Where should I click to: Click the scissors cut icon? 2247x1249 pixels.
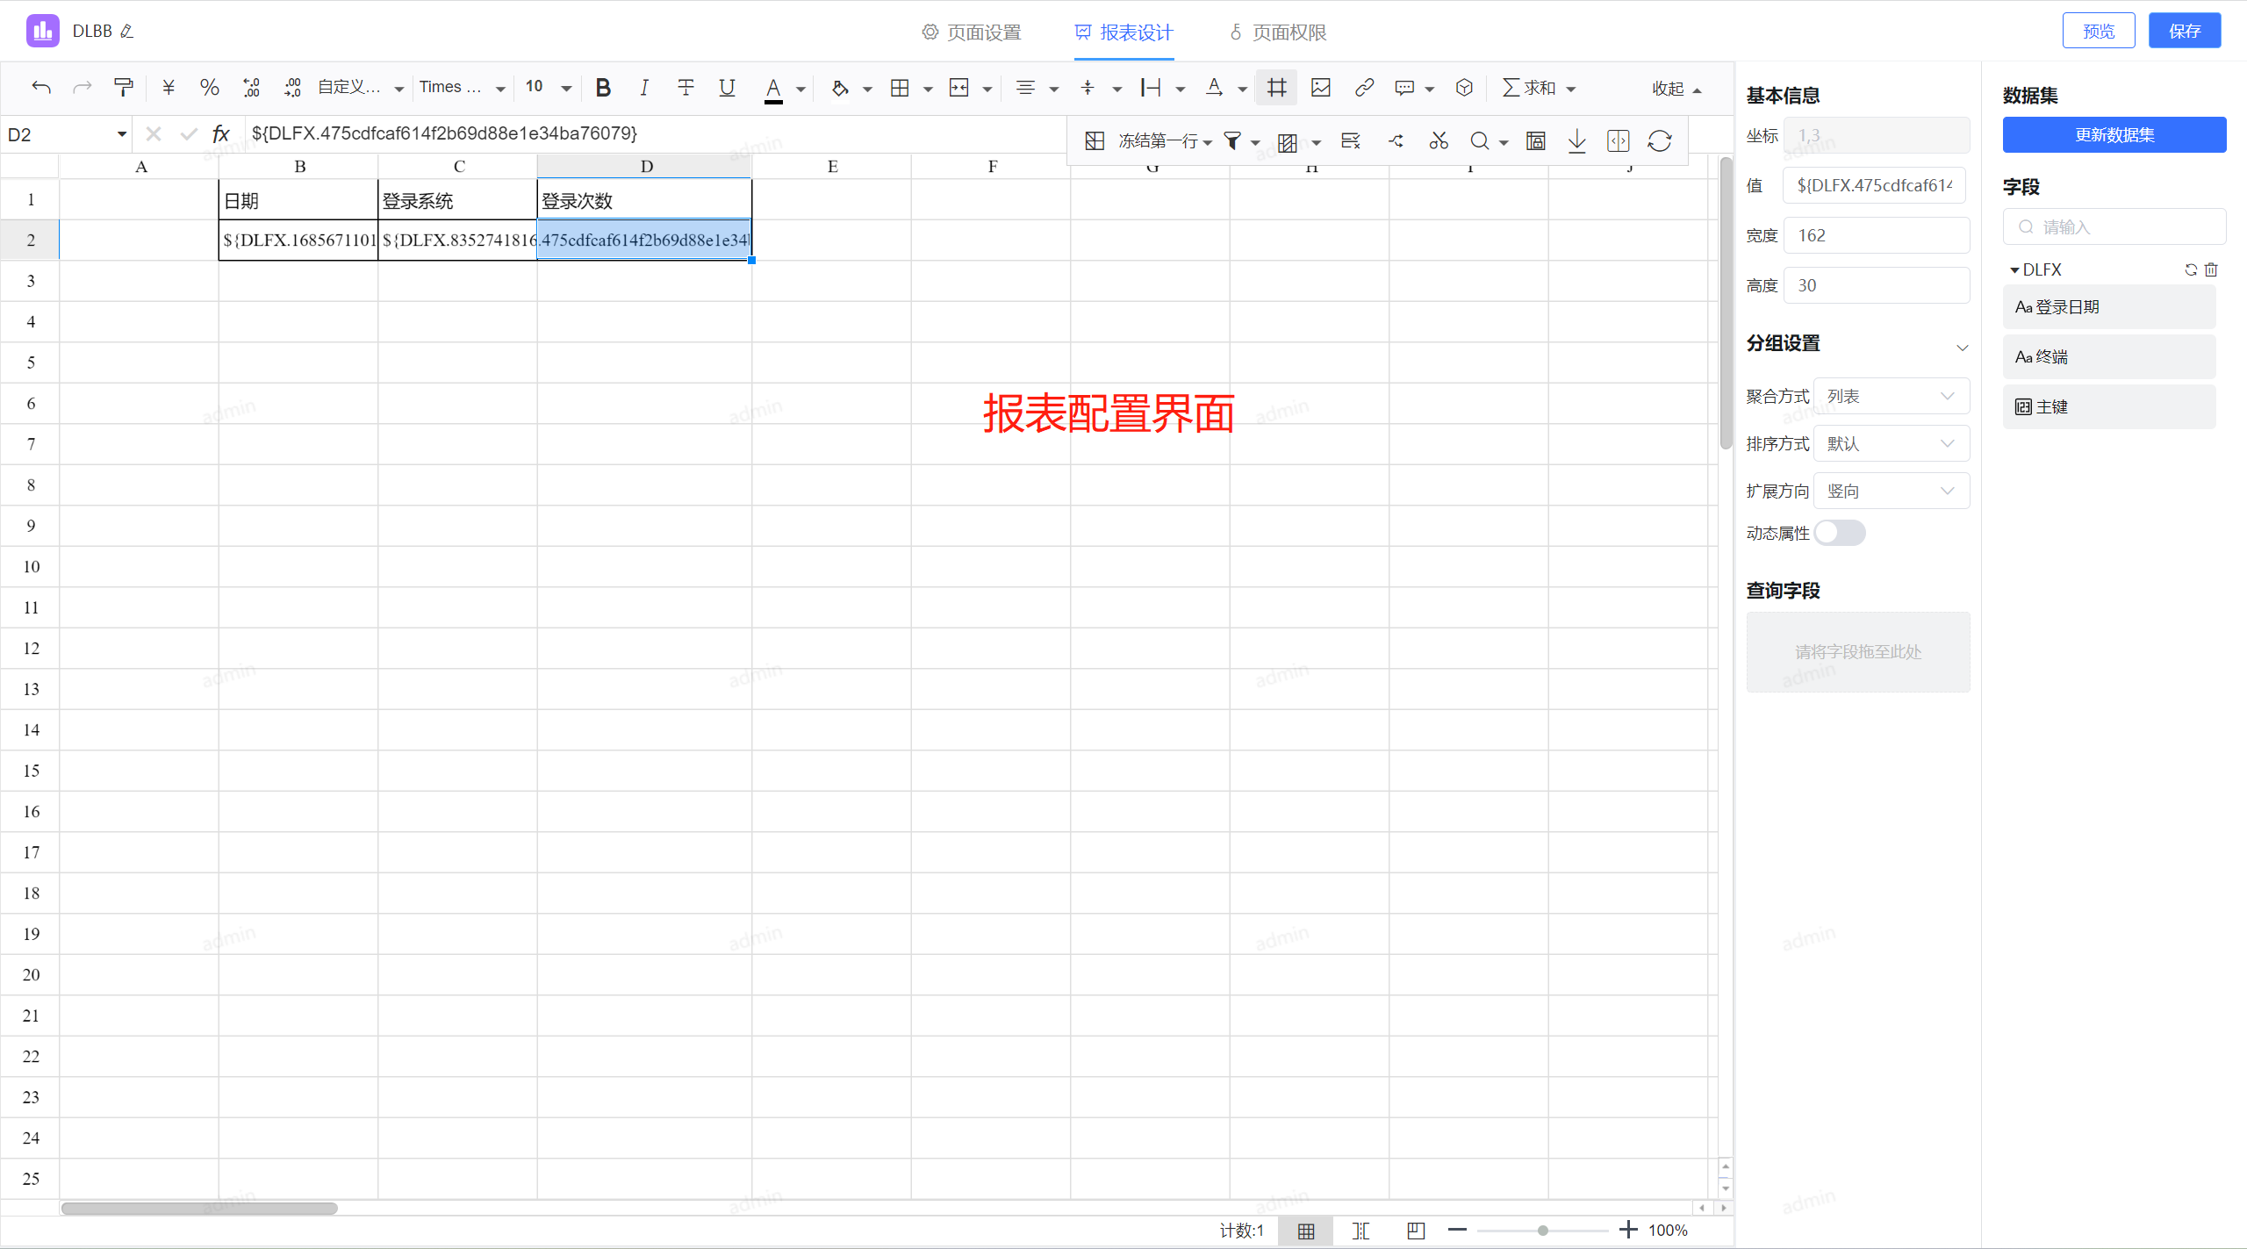[x=1439, y=141]
